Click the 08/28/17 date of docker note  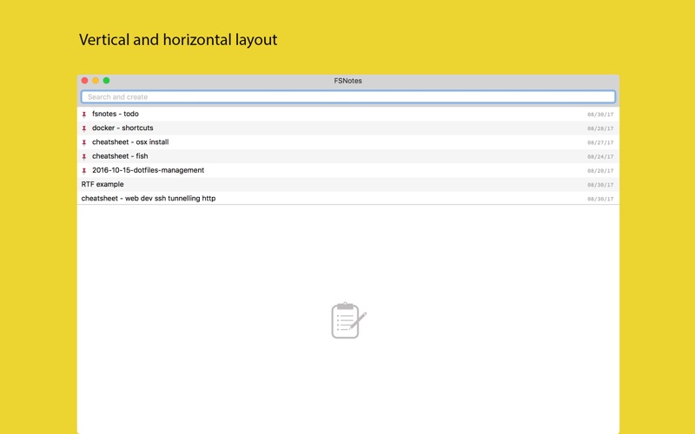click(x=600, y=128)
